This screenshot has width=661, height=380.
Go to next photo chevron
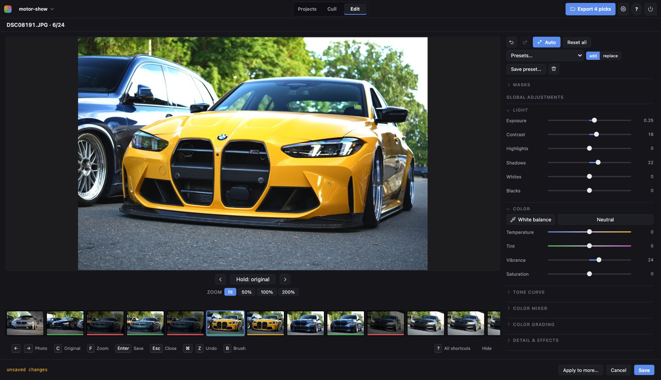pyautogui.click(x=285, y=279)
